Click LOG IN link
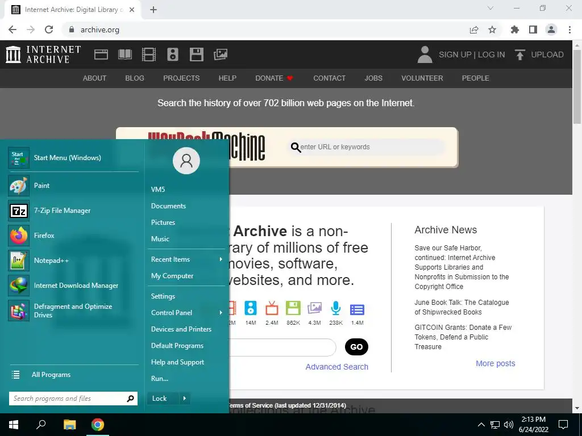Image resolution: width=582 pixels, height=436 pixels. pyautogui.click(x=492, y=54)
